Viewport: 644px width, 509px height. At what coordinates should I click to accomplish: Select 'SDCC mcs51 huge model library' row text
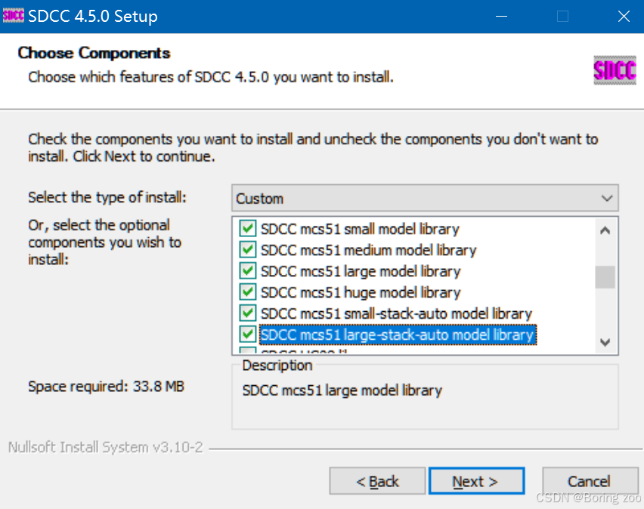[361, 292]
